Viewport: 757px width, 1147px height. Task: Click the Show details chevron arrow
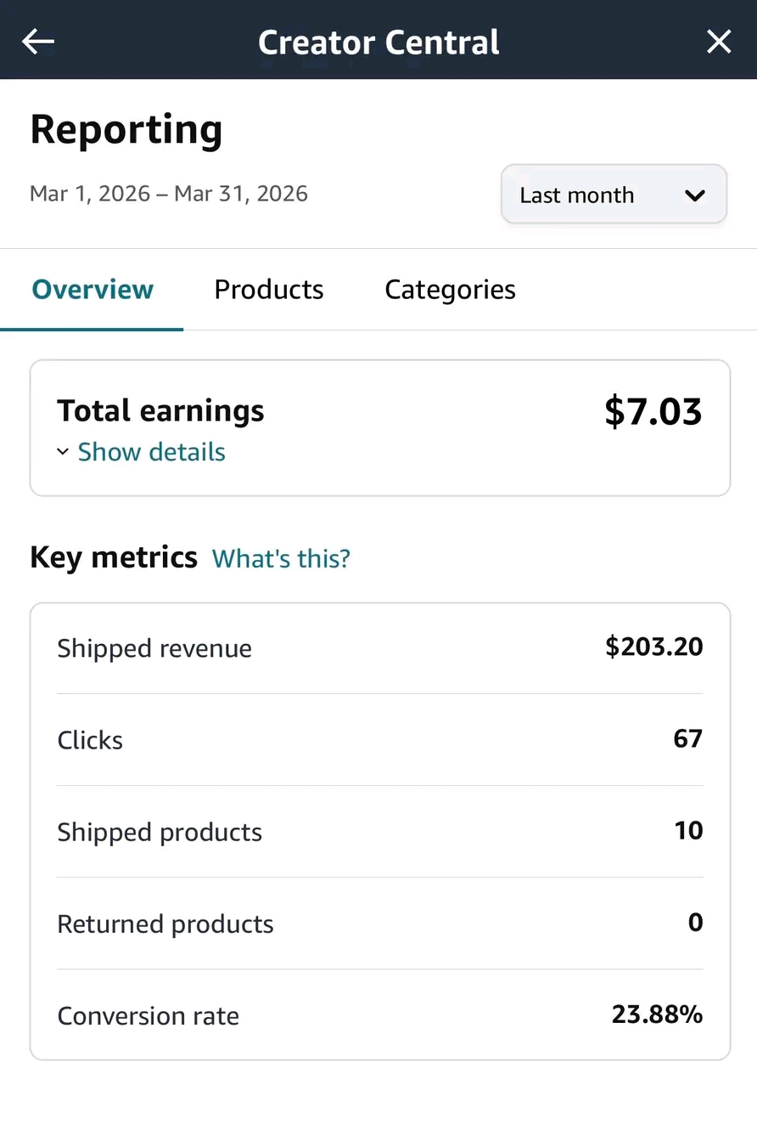pyautogui.click(x=62, y=451)
